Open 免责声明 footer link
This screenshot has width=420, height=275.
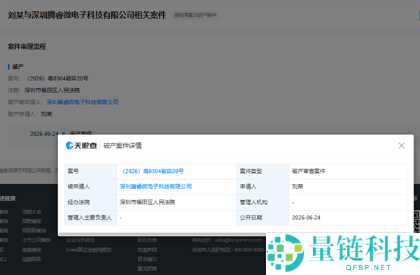(147, 250)
